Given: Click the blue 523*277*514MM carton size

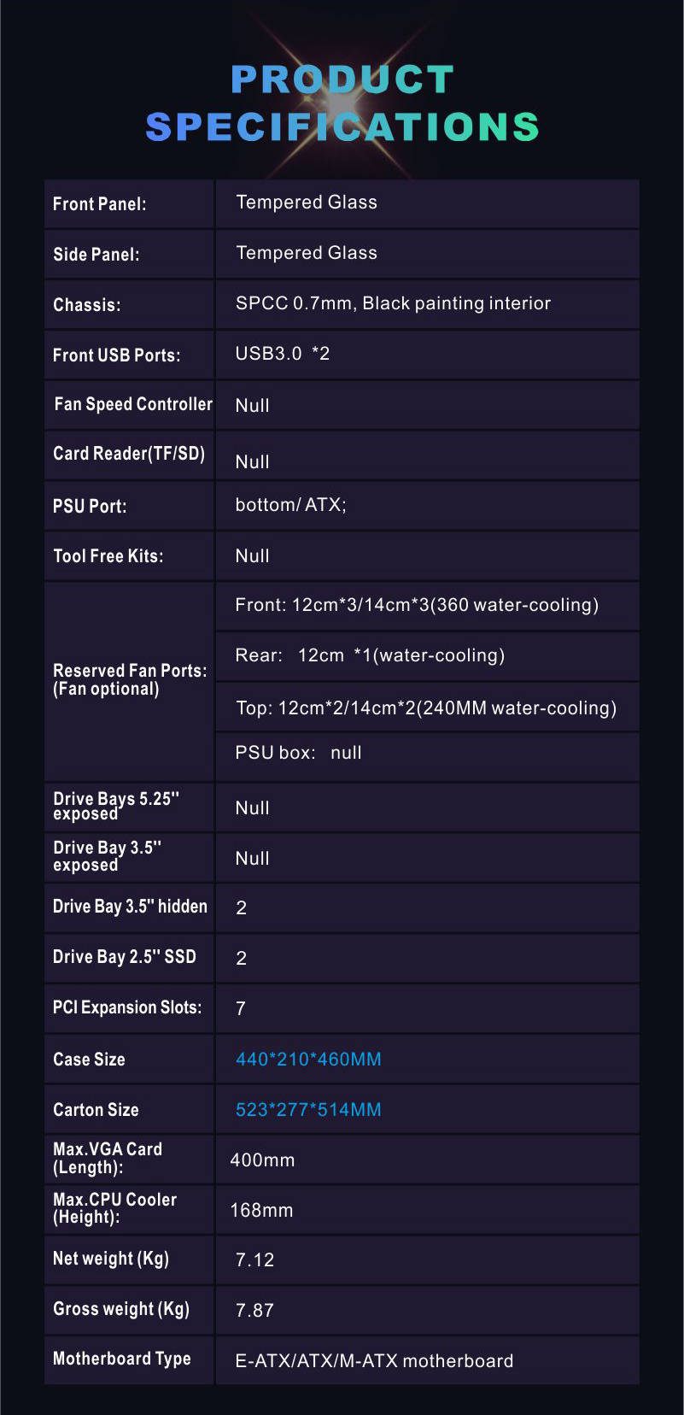Looking at the screenshot, I should click(x=308, y=1110).
